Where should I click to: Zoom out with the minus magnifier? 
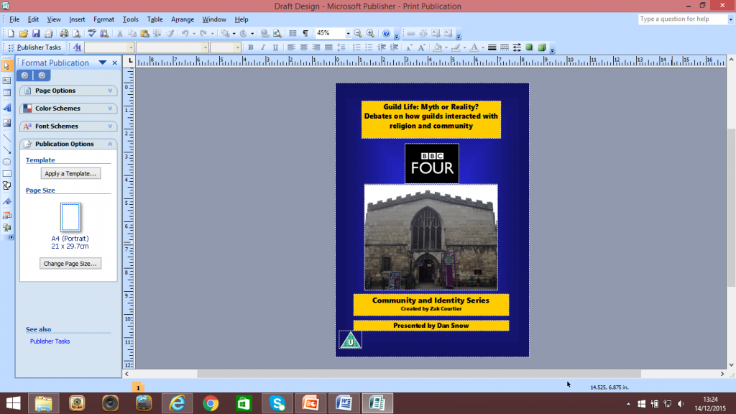coord(358,33)
